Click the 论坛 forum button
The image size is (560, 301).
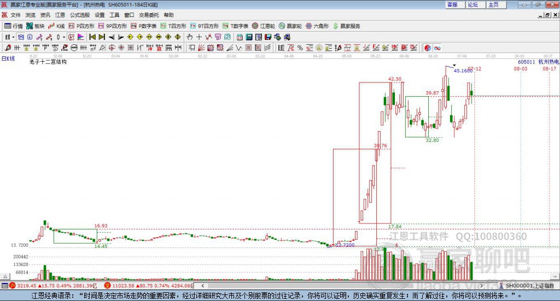pyautogui.click(x=476, y=4)
